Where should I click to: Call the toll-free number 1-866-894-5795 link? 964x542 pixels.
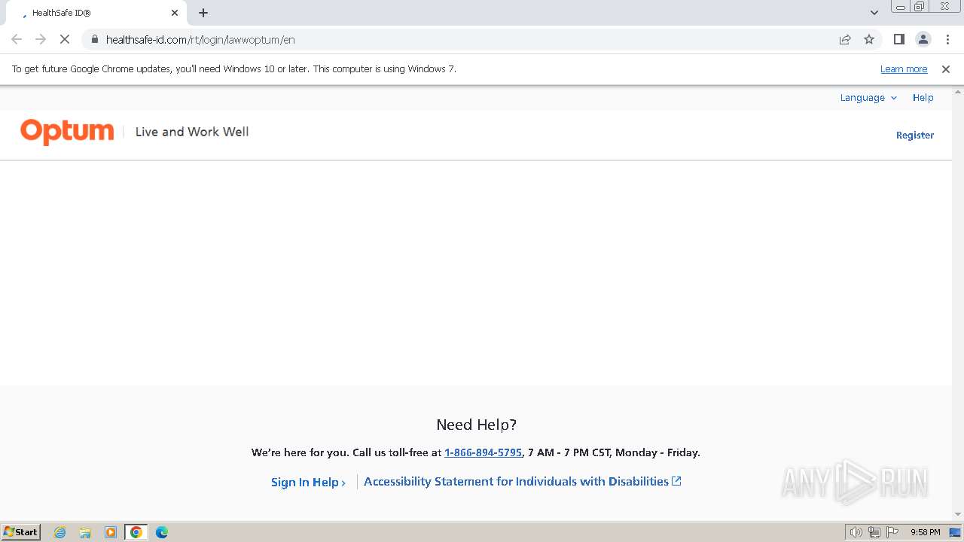coord(483,452)
